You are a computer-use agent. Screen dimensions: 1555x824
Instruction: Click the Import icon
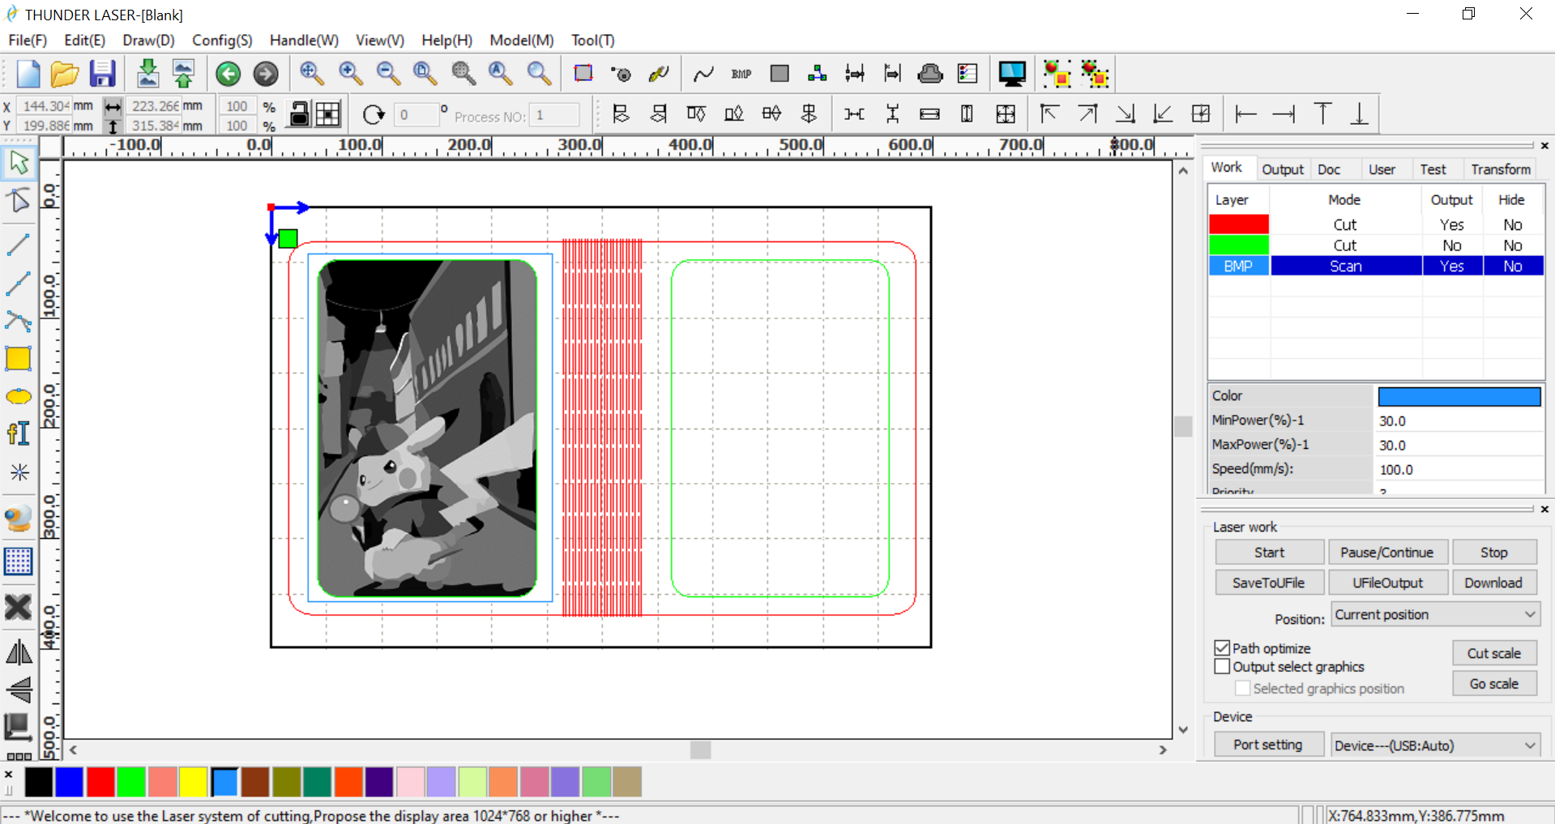click(147, 74)
